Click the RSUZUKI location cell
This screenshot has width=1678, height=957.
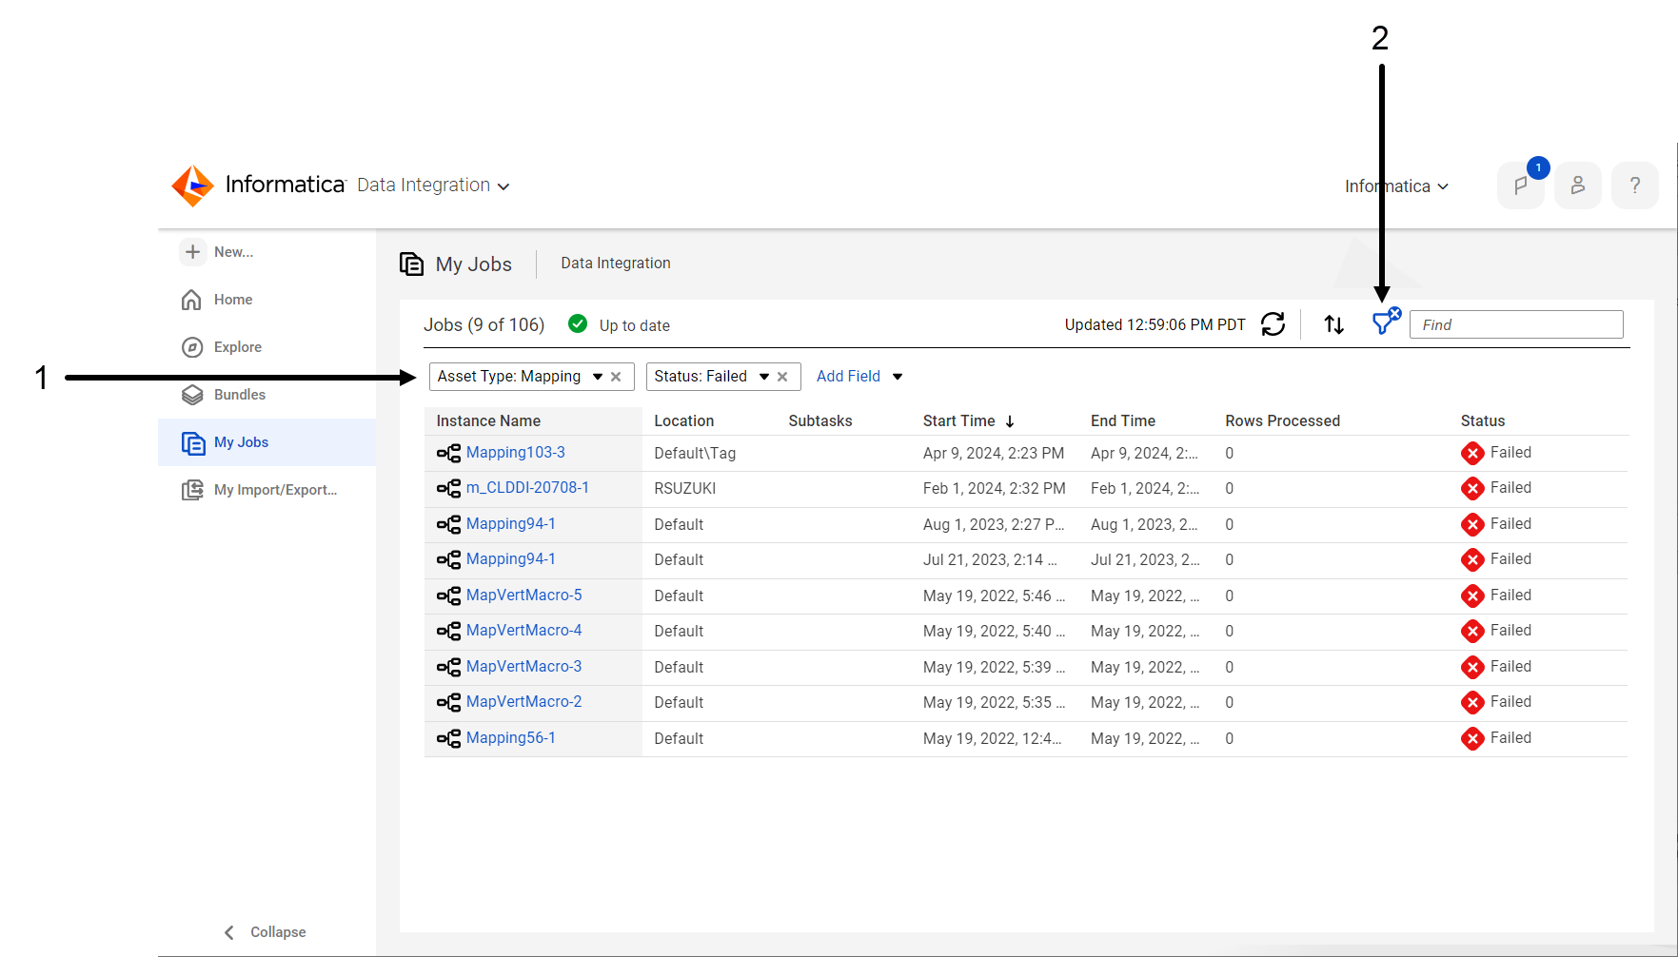click(x=684, y=489)
